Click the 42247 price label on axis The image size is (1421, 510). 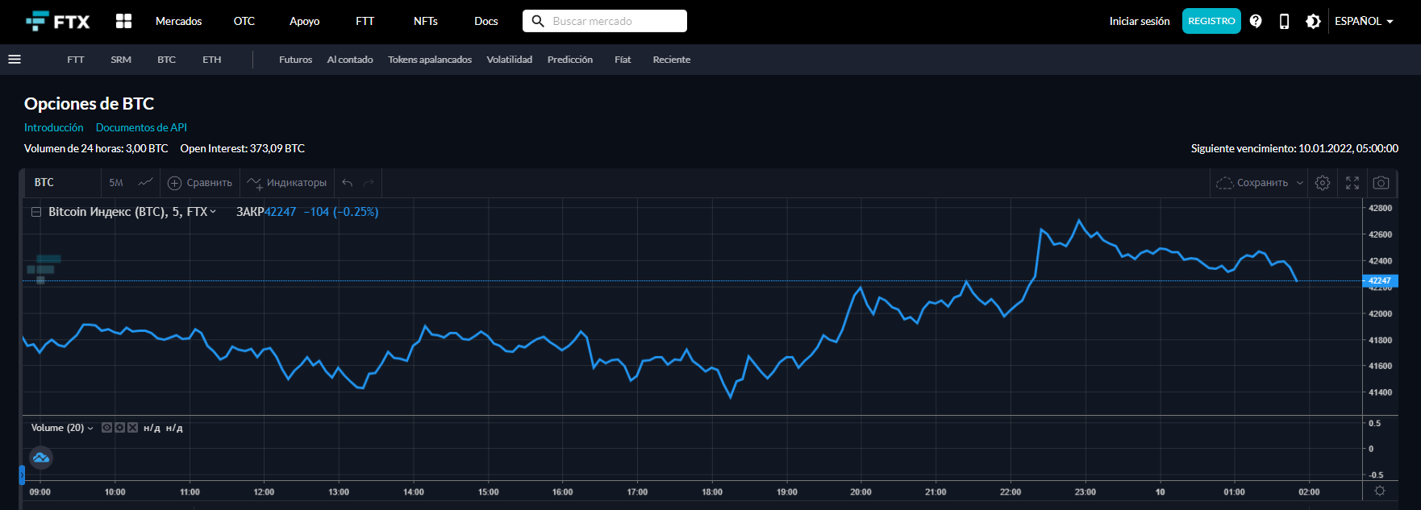click(1380, 281)
